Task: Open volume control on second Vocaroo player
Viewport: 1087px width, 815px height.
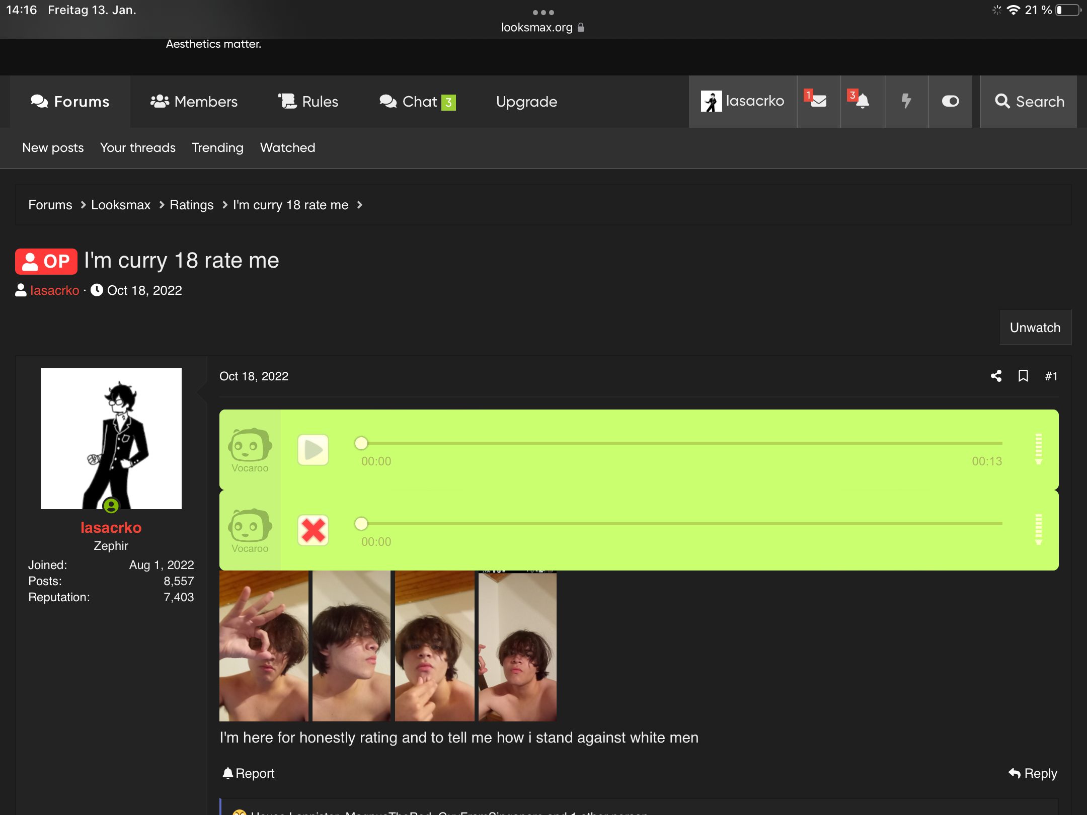Action: 1038,529
